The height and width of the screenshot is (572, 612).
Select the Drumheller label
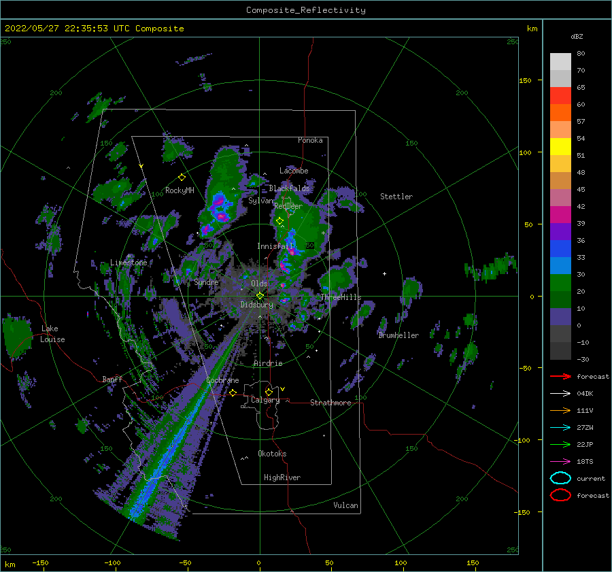(x=398, y=335)
